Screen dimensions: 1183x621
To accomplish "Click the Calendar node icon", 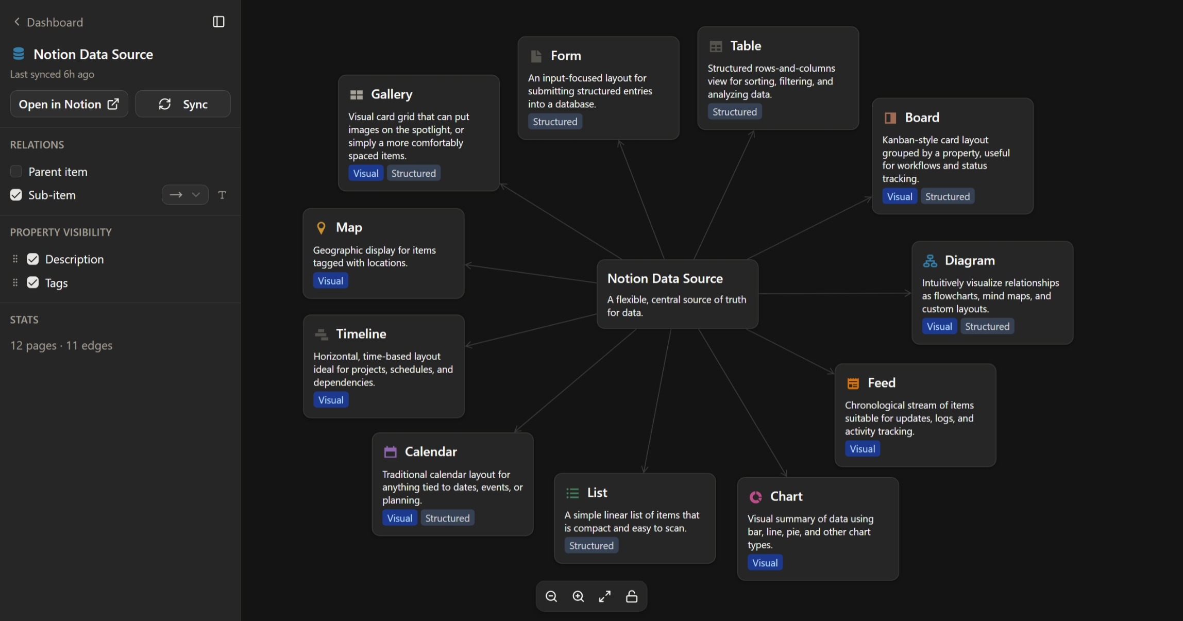I will [390, 452].
